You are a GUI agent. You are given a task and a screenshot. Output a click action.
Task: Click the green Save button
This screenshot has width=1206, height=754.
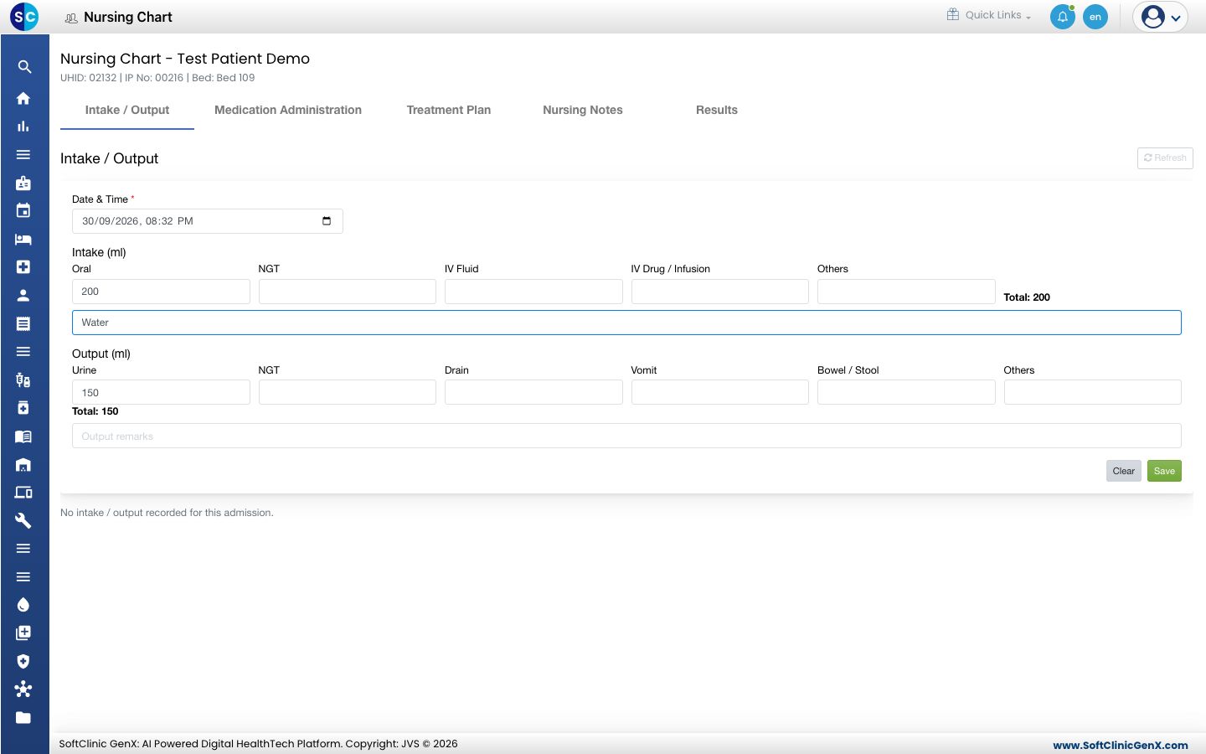pyautogui.click(x=1164, y=471)
